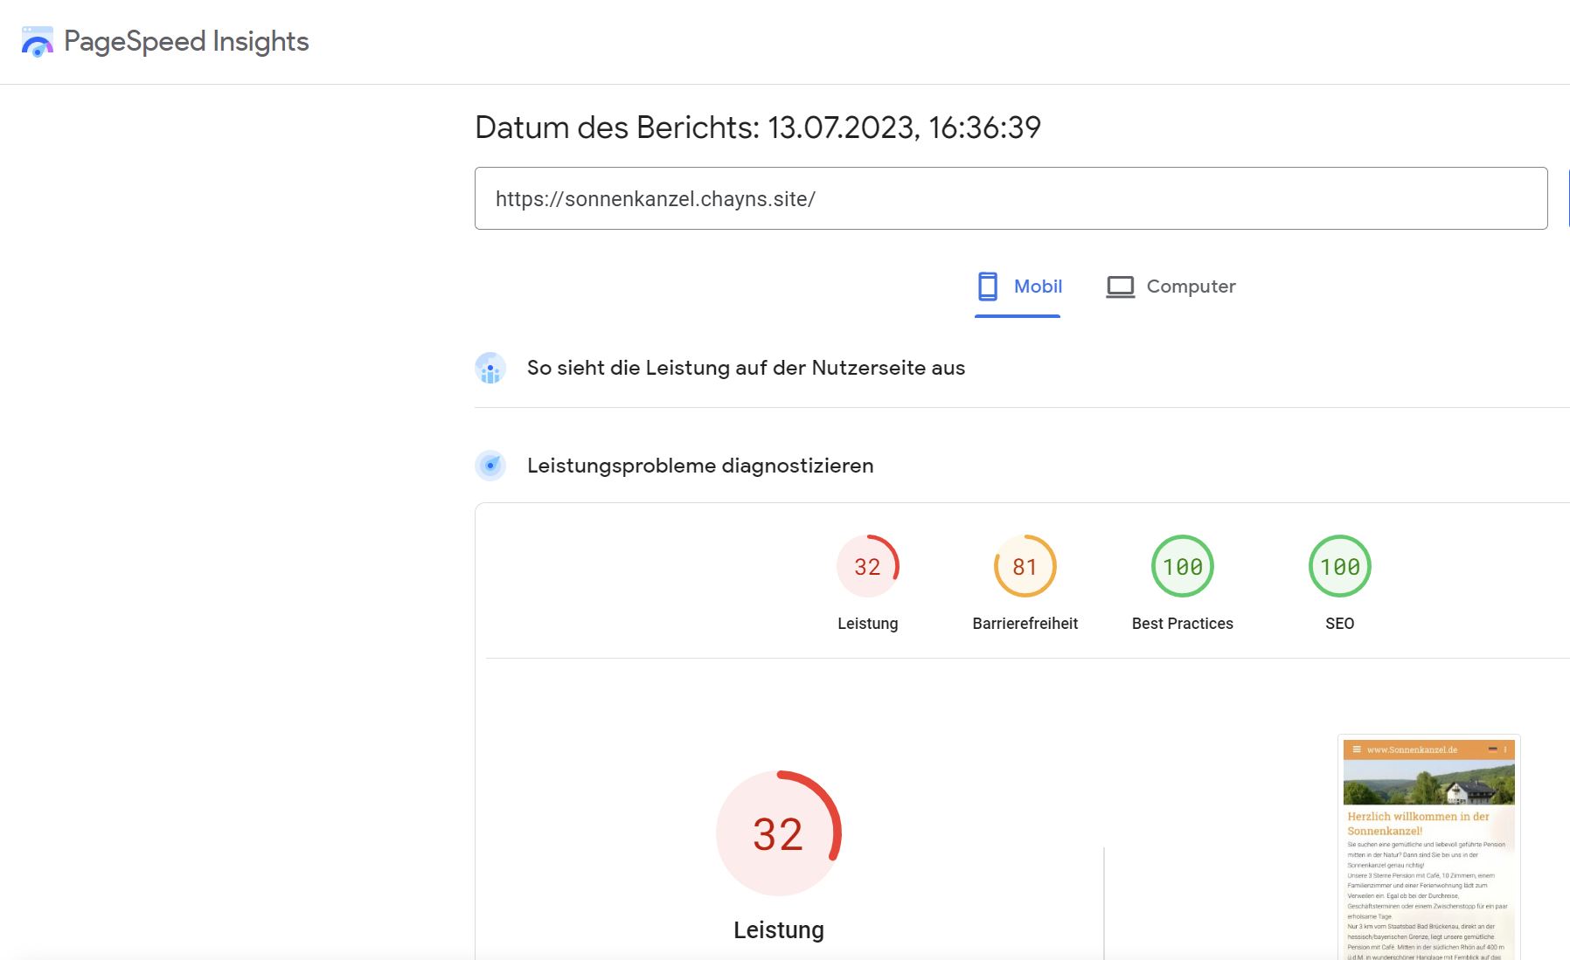Switch to the Mobil tab

point(1018,287)
